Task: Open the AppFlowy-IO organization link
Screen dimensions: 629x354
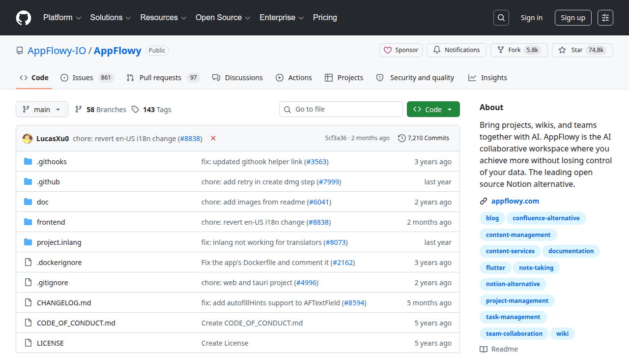Action: [x=57, y=51]
